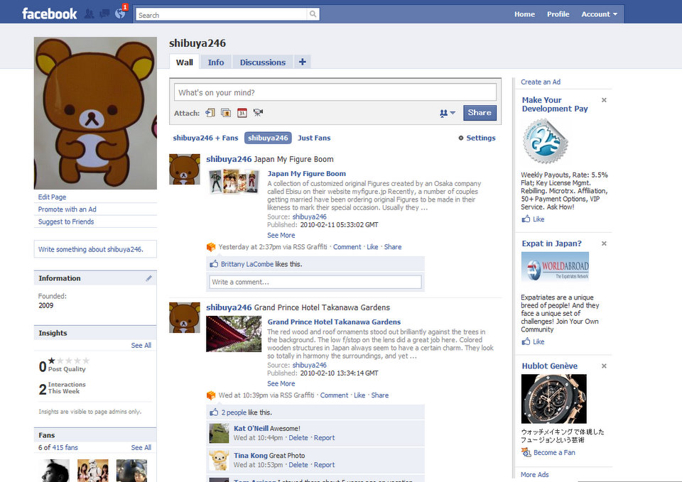
Task: Click the Figure Boom figures thumbnail
Action: tap(234, 181)
